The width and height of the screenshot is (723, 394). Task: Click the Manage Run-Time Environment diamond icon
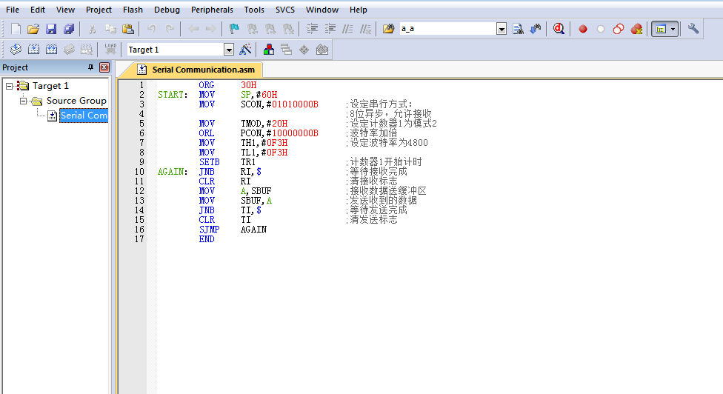[x=304, y=50]
